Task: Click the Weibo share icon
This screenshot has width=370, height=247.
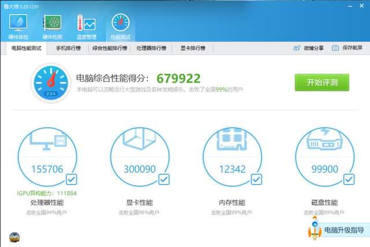Action: tap(297, 48)
